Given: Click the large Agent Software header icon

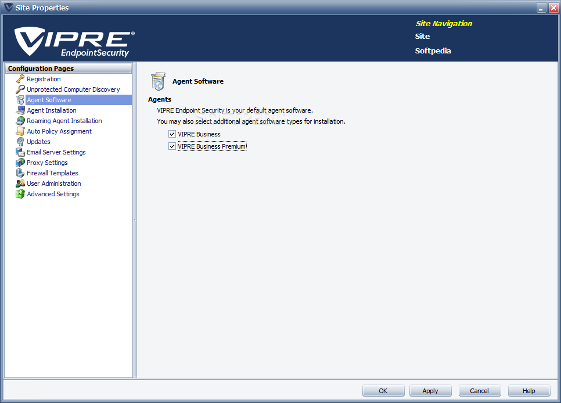Looking at the screenshot, I should (x=158, y=81).
